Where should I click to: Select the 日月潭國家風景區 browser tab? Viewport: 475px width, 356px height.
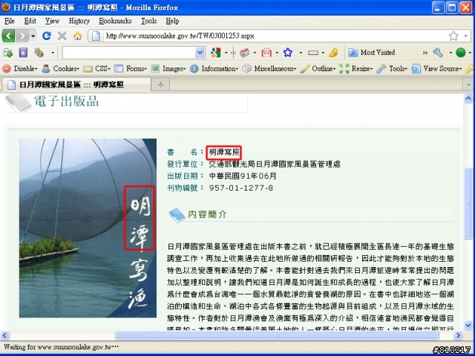click(x=76, y=85)
